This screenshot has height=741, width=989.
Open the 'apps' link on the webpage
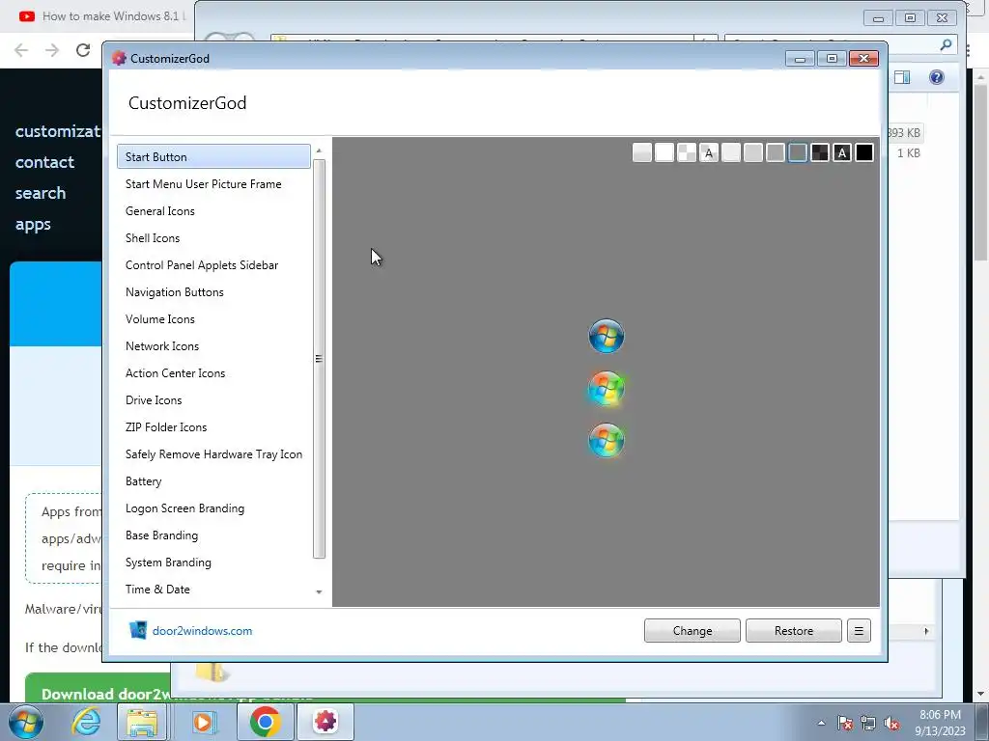[33, 224]
